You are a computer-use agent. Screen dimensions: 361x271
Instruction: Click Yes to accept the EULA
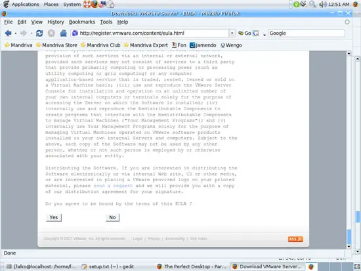(54, 218)
